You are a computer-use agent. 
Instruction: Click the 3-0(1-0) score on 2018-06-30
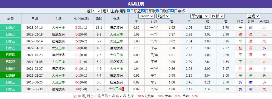[81, 89]
